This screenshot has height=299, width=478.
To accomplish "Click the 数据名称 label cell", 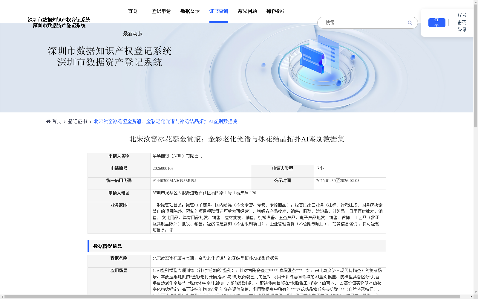I will 119,261.
